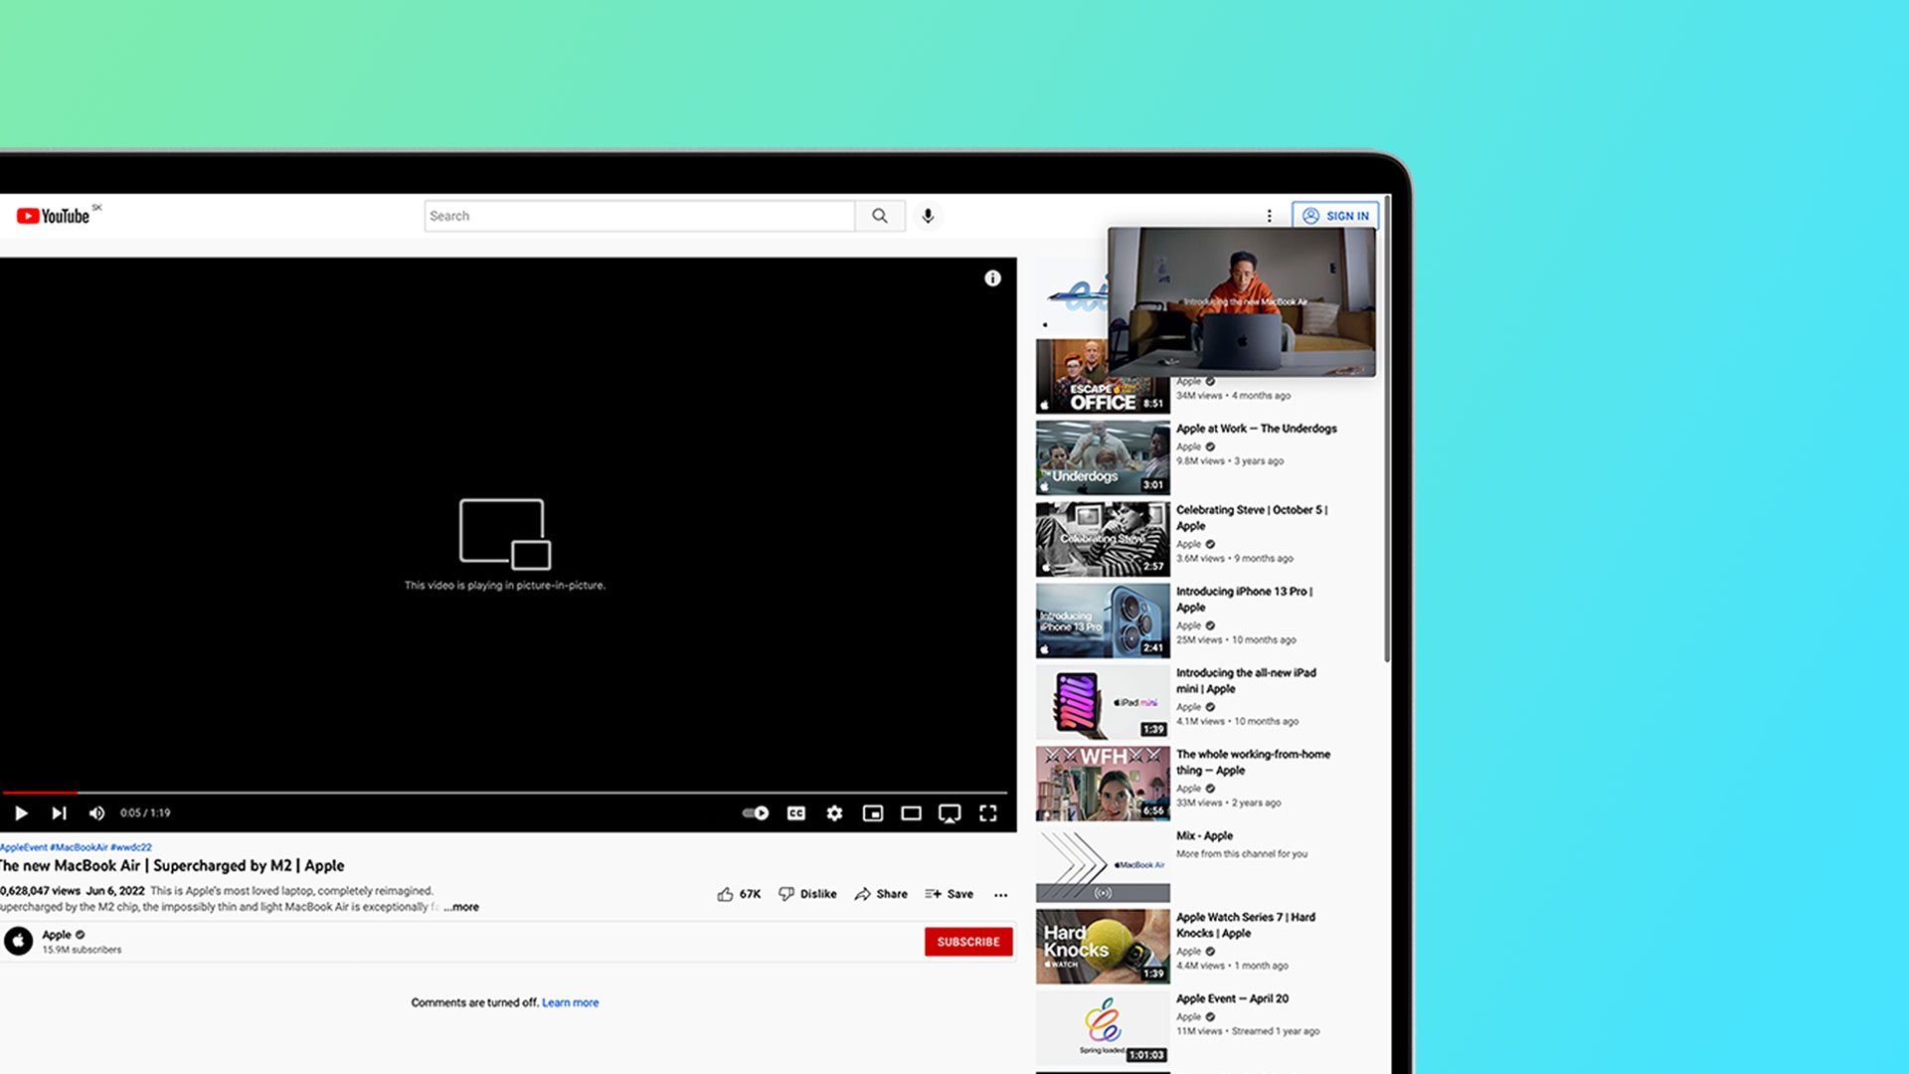Click the #MacBookAir hashtag link
Screen dimensions: 1909x1074
click(x=80, y=847)
